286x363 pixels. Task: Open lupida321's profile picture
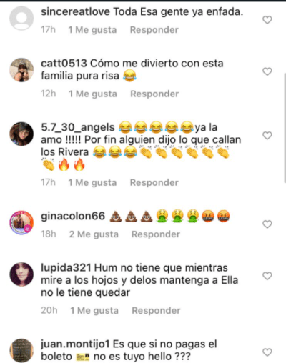(x=21, y=274)
